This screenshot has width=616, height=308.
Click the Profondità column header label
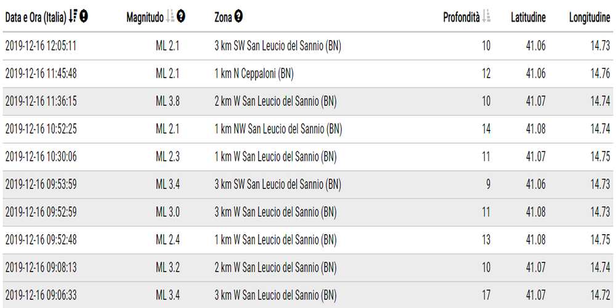click(x=461, y=17)
